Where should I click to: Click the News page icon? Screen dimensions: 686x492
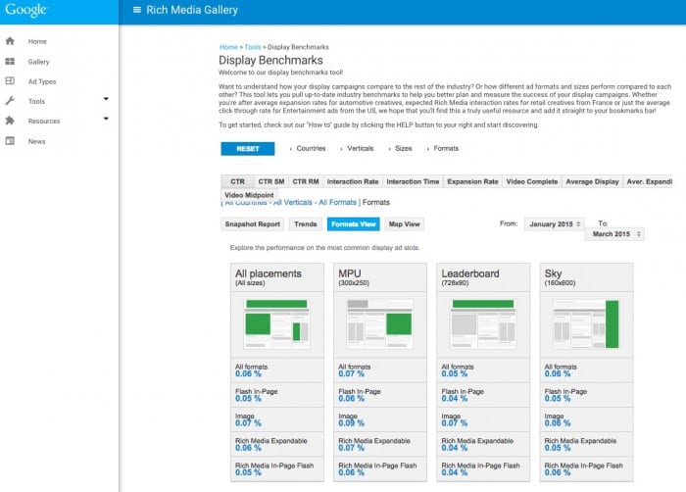10,141
